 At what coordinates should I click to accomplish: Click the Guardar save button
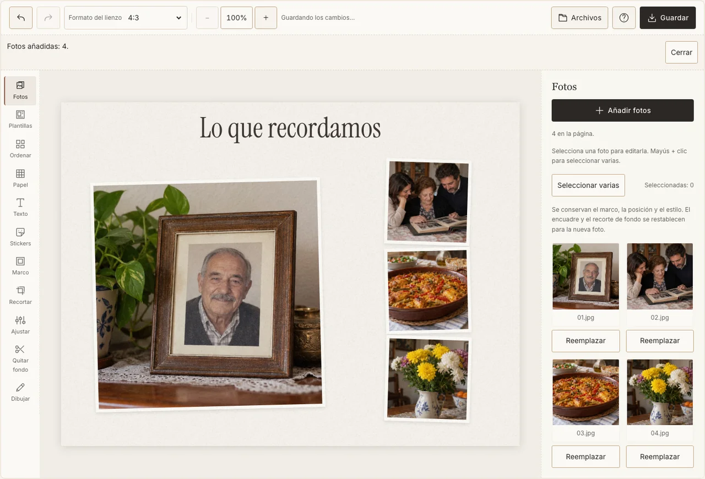click(x=668, y=18)
